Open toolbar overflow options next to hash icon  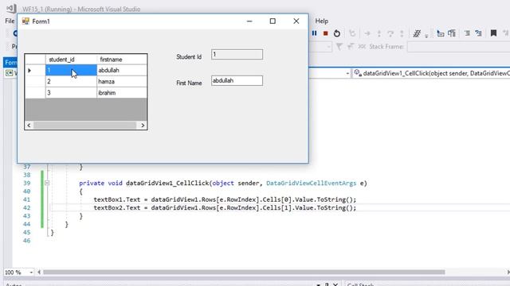tap(426, 36)
